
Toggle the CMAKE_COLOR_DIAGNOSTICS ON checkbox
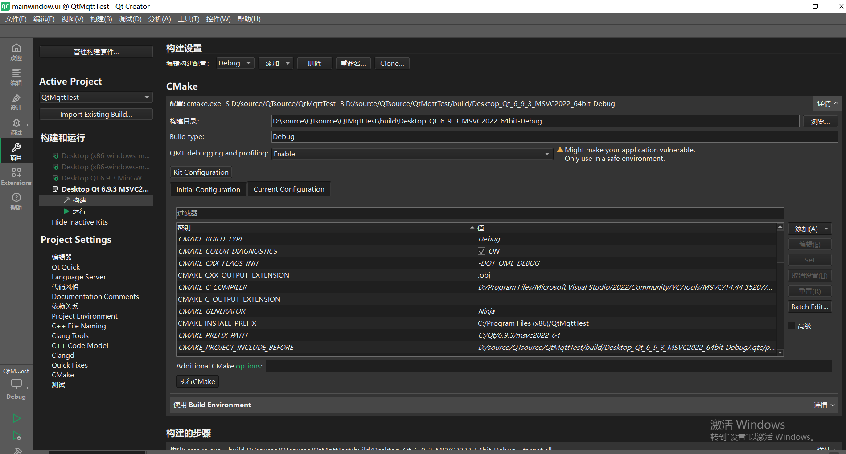[x=481, y=251]
